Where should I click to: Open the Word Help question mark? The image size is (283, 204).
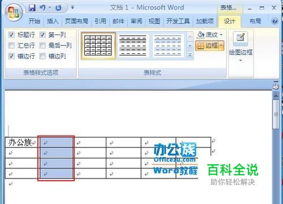coord(275,21)
